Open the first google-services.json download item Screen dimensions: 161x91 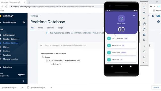pyautogui.click(x=9, y=88)
